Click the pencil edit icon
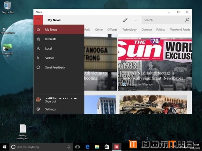Image resolution: width=202 pixels, height=151 pixels. 125,20
